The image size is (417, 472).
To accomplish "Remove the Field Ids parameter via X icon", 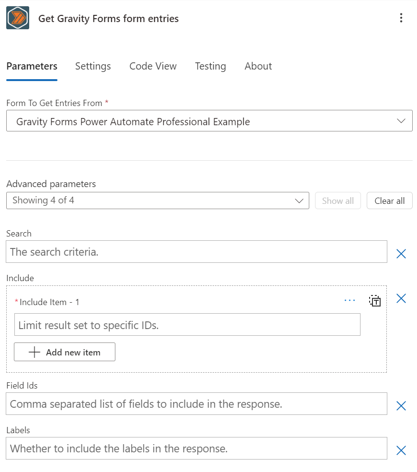I will [401, 405].
